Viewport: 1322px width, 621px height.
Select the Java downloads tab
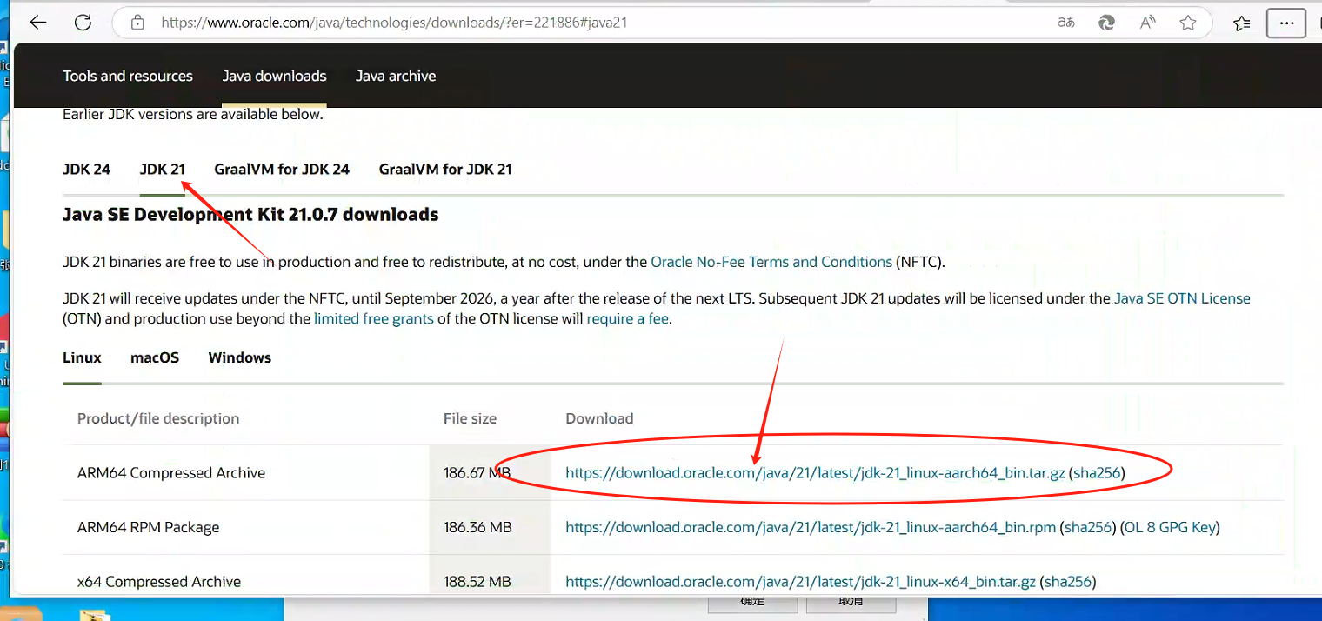coord(274,76)
